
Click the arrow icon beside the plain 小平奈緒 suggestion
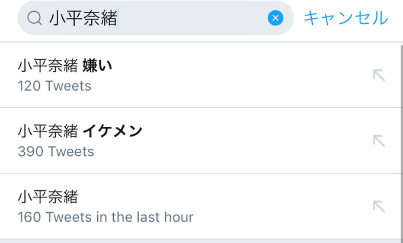pos(379,206)
